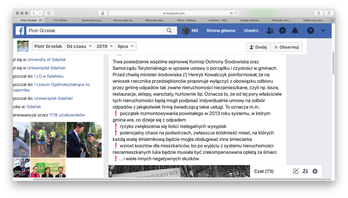Open the Ministerstwo sign post photo
The width and height of the screenshot is (348, 198).
(x=179, y=171)
